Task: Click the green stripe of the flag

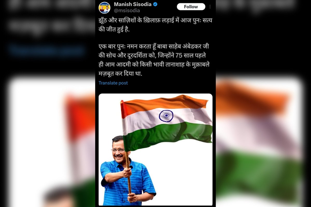Action: click(168, 135)
